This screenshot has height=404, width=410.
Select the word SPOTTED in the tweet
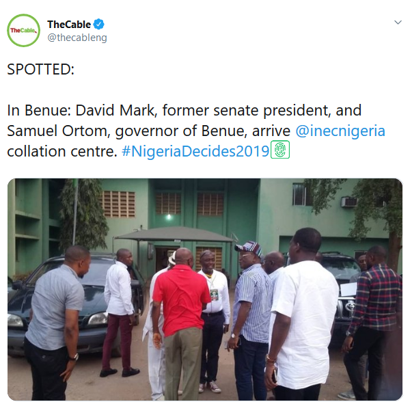40,70
